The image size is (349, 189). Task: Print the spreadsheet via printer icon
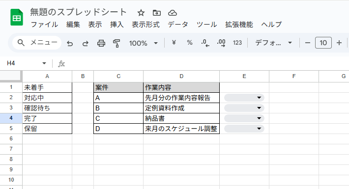(x=101, y=43)
